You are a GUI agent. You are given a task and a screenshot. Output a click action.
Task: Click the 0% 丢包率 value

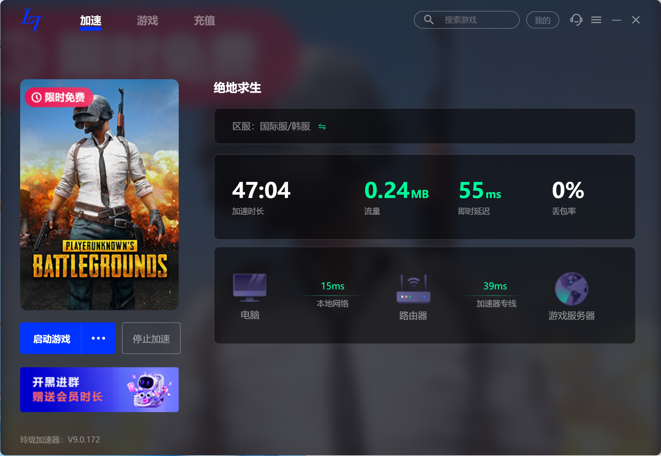coord(568,190)
